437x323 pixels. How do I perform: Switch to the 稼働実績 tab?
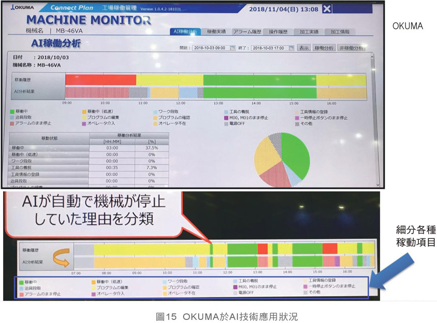click(215, 32)
